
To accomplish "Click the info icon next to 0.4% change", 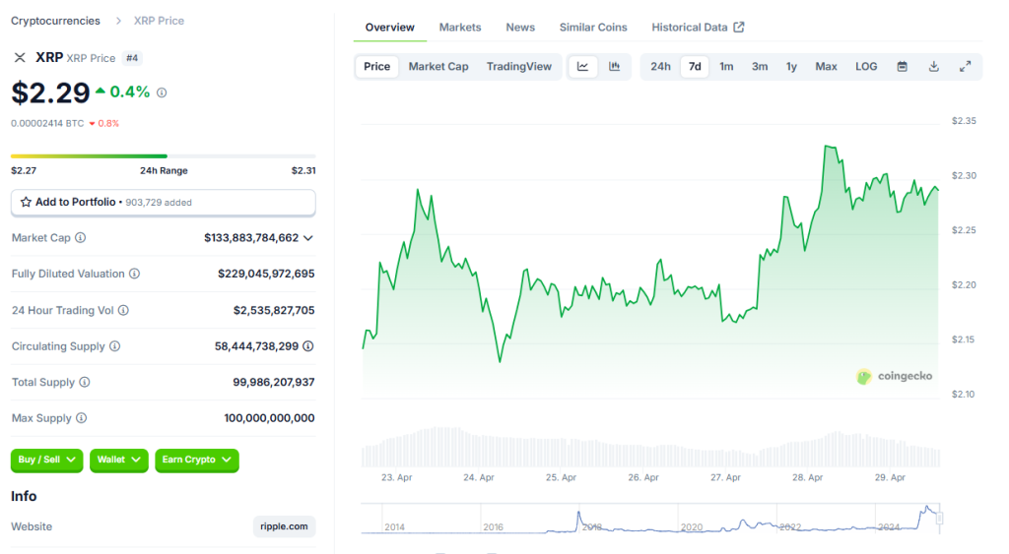I will (162, 92).
